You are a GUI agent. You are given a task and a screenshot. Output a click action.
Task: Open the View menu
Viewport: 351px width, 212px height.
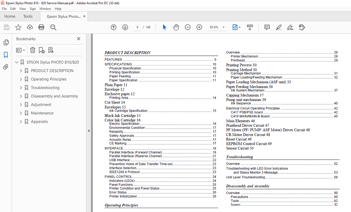[x=22, y=9]
